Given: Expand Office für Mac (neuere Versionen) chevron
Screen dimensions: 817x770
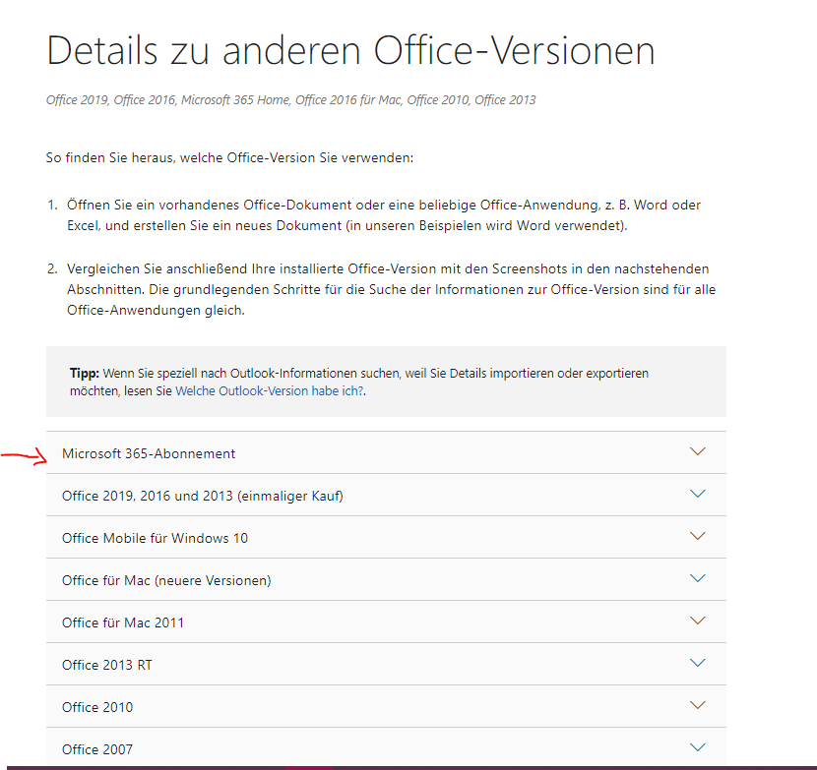Looking at the screenshot, I should [697, 578].
